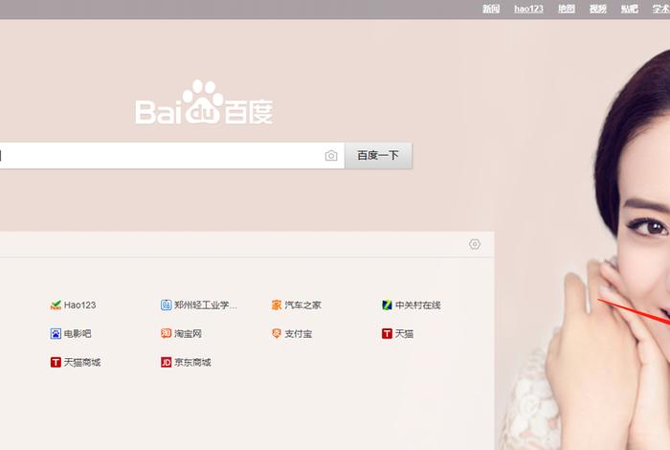Click the camera image-search icon
The height and width of the screenshot is (450, 670).
click(x=331, y=155)
